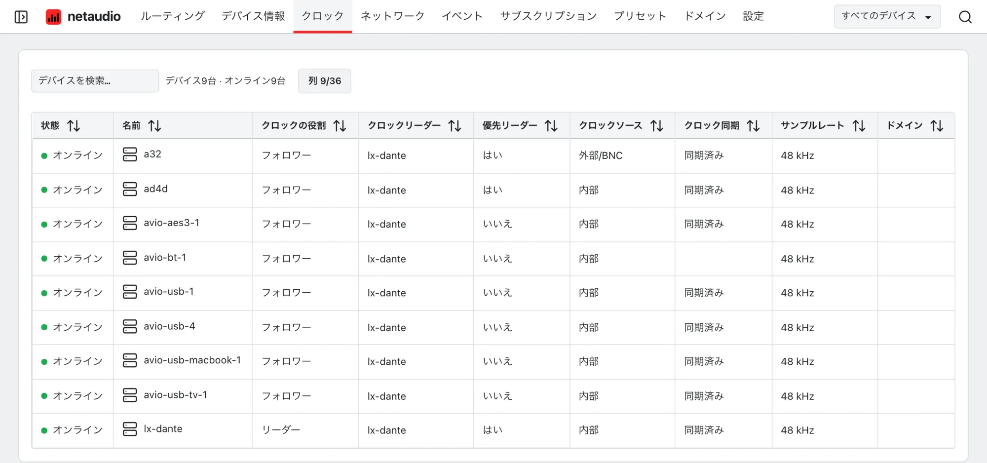This screenshot has height=463, width=987.
Task: Click device icon for avio-usb-macbook-1
Action: point(130,360)
